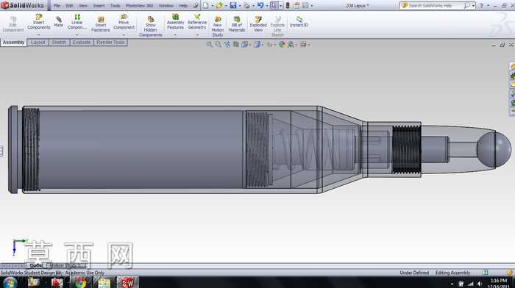Screen dimensions: 515x288
Task: Undo the last action
Action: pyautogui.click(x=260, y=5)
